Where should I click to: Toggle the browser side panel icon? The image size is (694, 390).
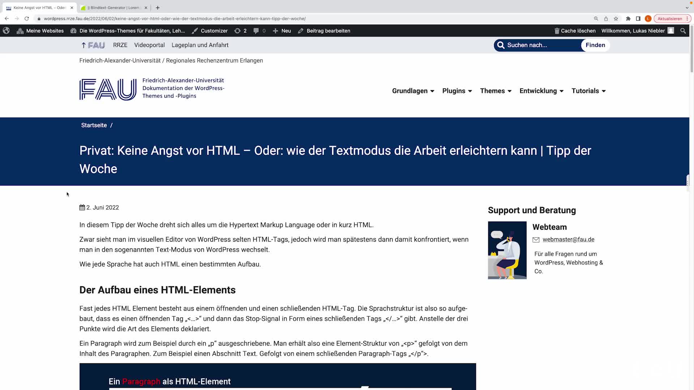[x=638, y=18]
